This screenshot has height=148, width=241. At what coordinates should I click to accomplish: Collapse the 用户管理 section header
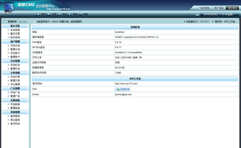[15, 42]
